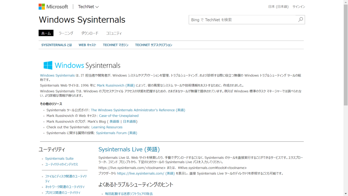The image size is (348, 196).
Task: Click the Windows Sysinternals banner logo
Action: (82, 65)
